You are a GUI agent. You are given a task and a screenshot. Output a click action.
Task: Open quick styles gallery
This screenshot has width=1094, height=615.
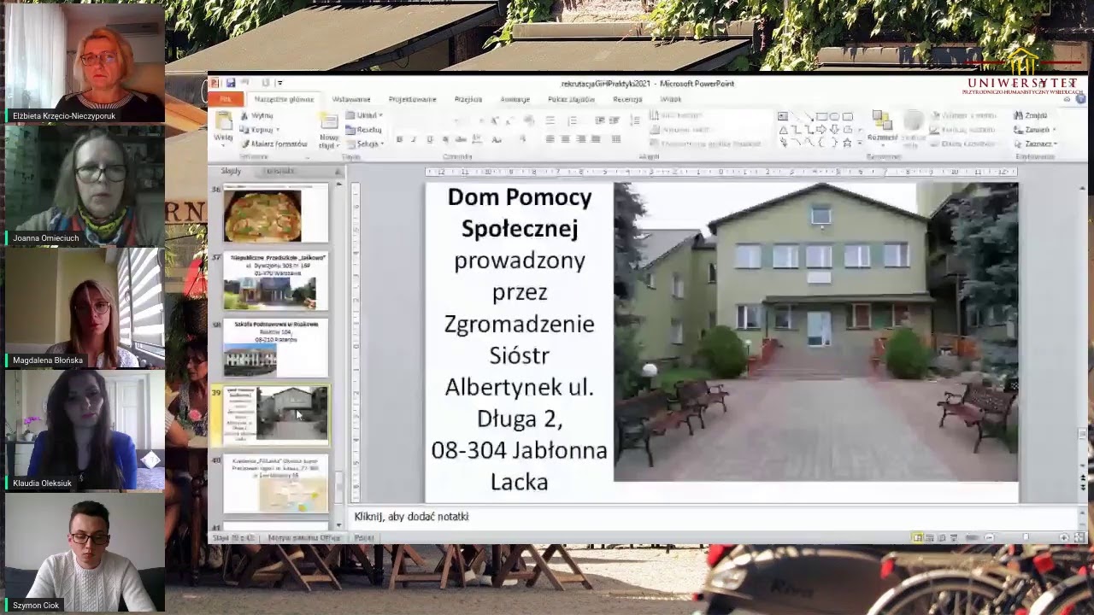pos(914,128)
